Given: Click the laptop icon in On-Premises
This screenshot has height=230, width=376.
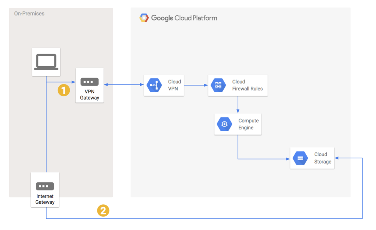Looking at the screenshot, I should (x=46, y=61).
